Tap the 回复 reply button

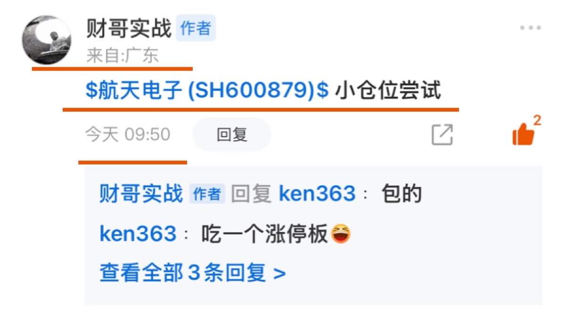232,135
